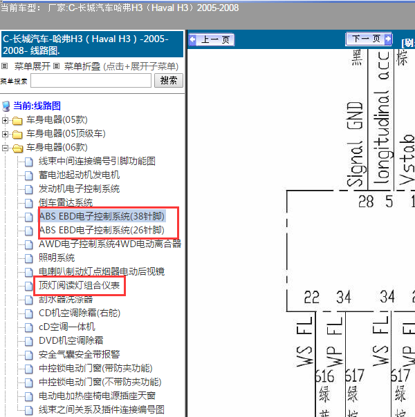Open 刮水器洗涤器 diagram
Screen dimensions: 415x417
(x=66, y=299)
